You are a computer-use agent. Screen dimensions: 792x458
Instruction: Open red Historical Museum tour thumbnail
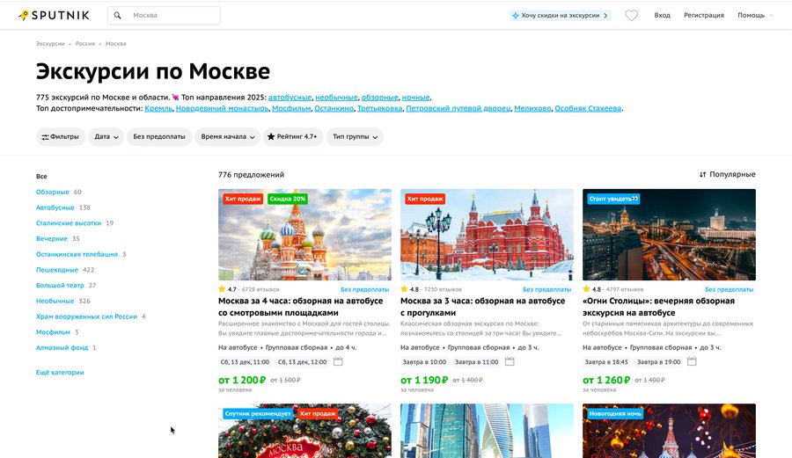point(487,235)
